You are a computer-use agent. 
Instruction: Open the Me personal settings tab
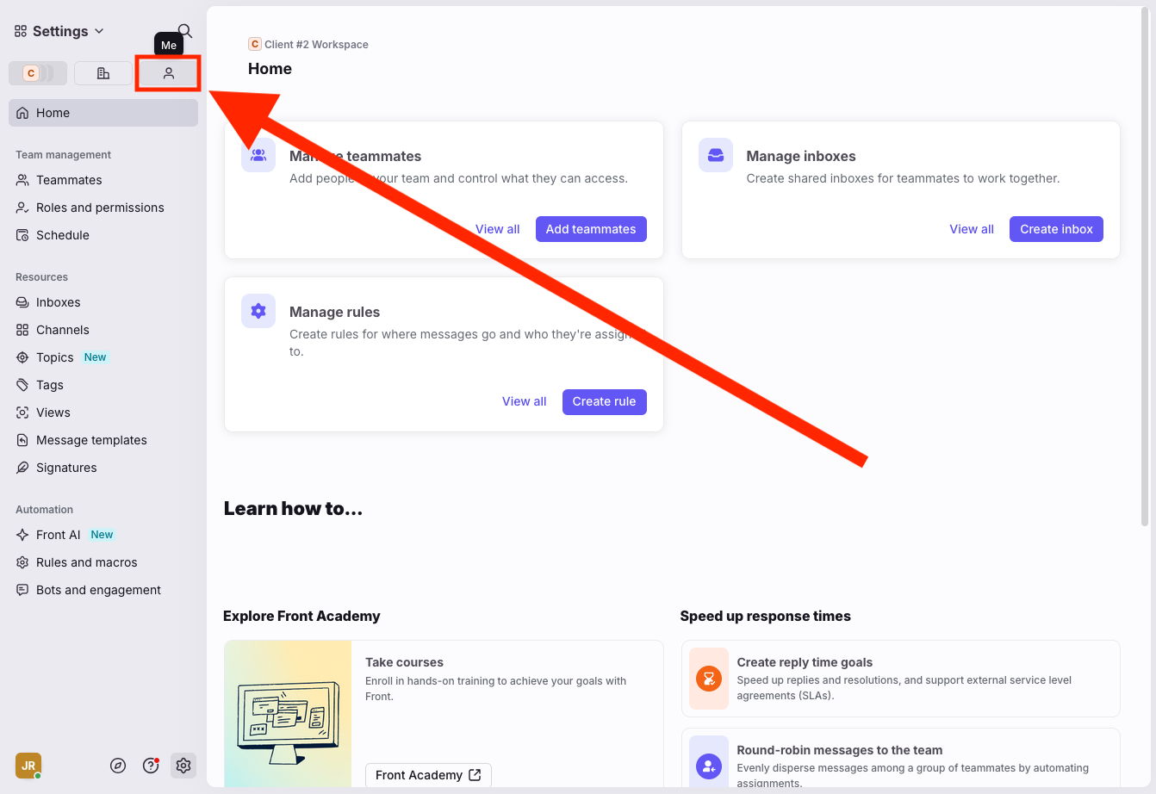pos(169,73)
